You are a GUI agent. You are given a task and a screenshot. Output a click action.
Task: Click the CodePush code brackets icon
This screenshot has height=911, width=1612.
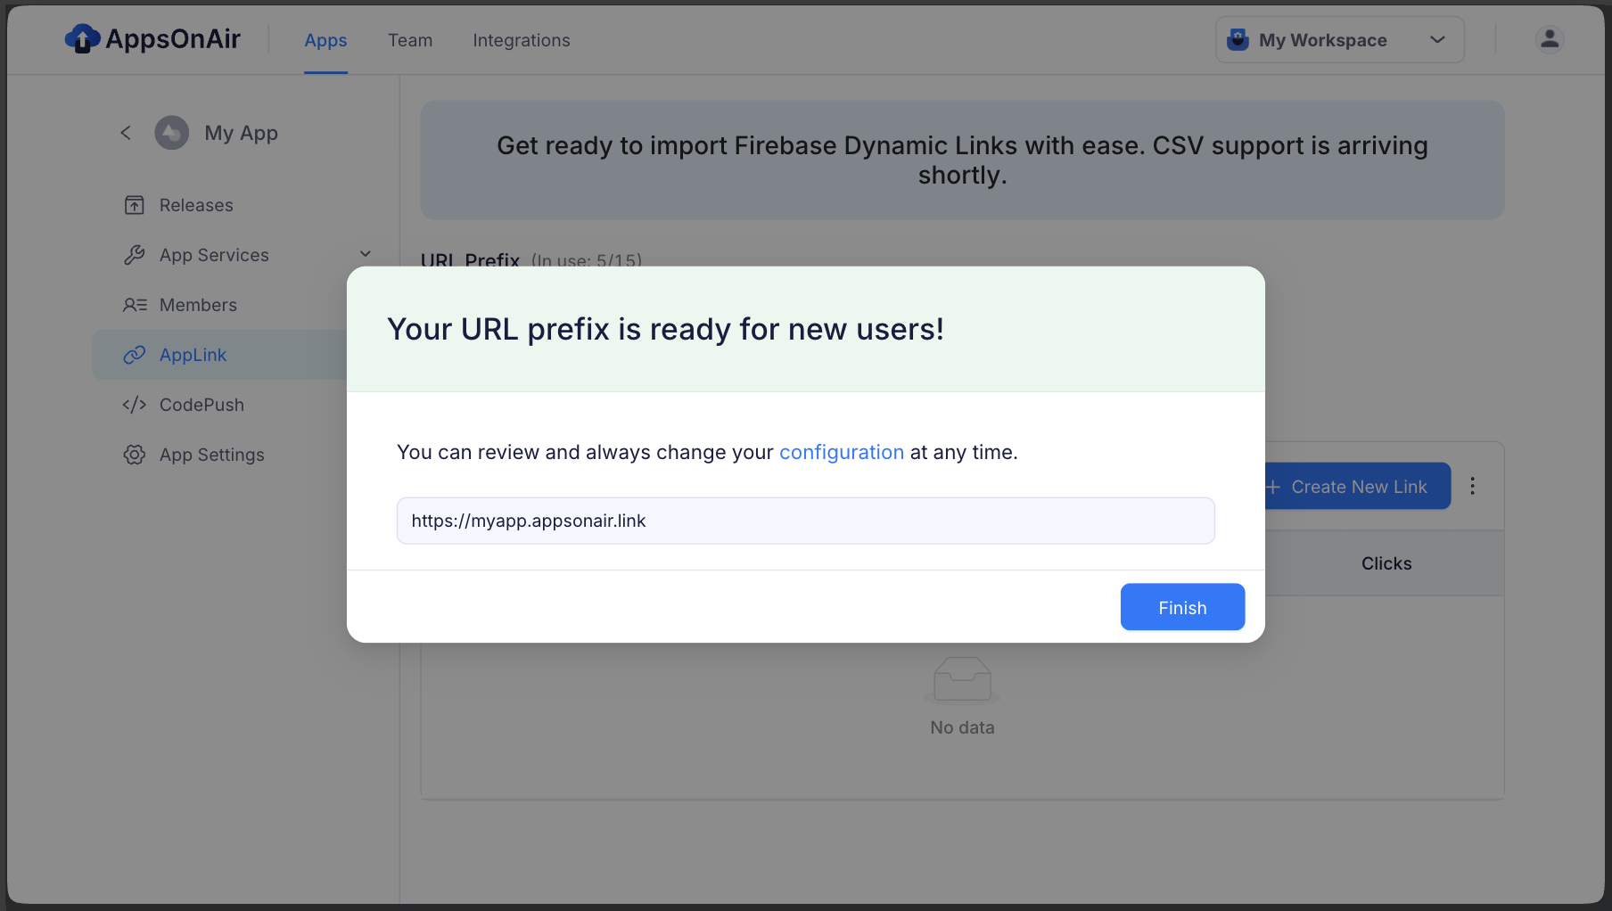tap(134, 405)
